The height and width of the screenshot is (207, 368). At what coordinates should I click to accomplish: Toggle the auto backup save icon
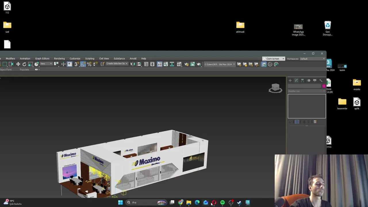[264, 64]
